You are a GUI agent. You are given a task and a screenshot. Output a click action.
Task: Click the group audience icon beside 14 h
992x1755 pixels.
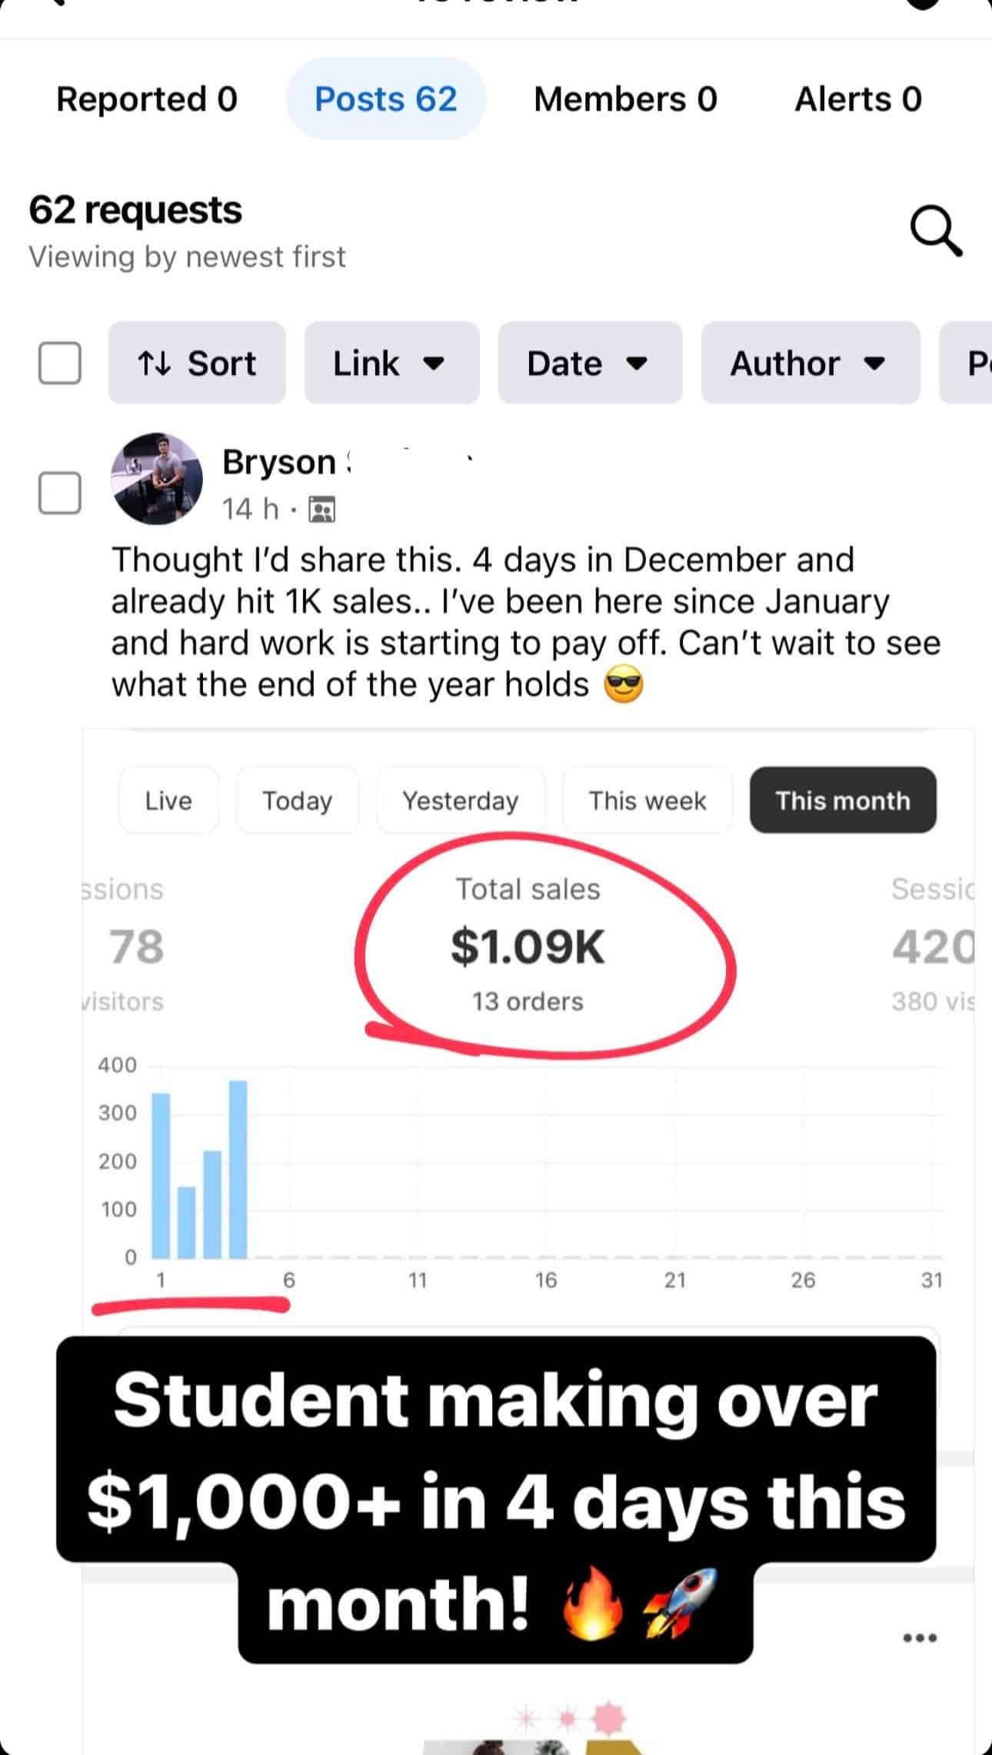(x=321, y=509)
